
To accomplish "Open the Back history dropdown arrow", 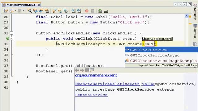I will point(15,11).
